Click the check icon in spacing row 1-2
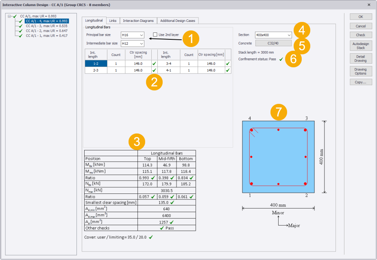Viewport: 377px width, 260px height. 154,64
